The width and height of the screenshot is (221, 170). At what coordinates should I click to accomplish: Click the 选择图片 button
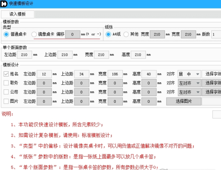pyautogui.click(x=184, y=101)
